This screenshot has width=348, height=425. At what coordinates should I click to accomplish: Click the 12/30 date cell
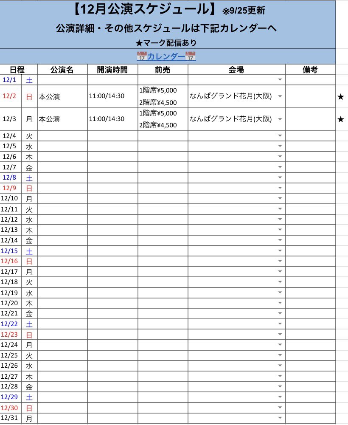point(10,408)
